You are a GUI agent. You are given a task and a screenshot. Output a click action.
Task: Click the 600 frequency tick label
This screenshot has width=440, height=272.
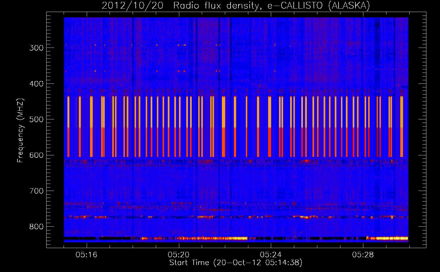pyautogui.click(x=36, y=155)
